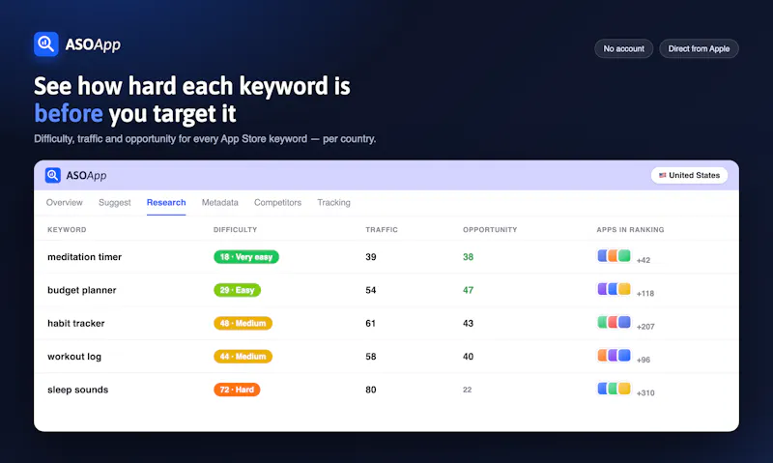Click opportunity score 43 for habit tracker

[468, 323]
